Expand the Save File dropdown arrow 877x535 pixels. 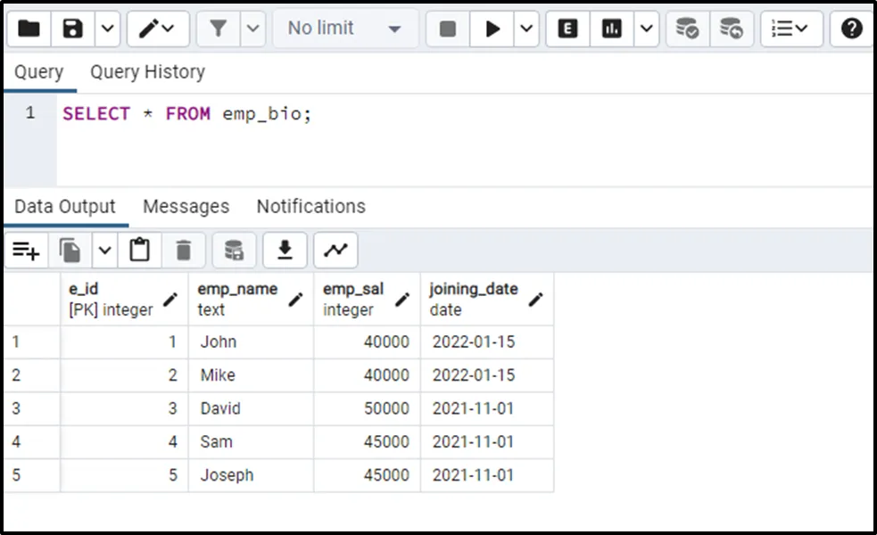click(107, 29)
